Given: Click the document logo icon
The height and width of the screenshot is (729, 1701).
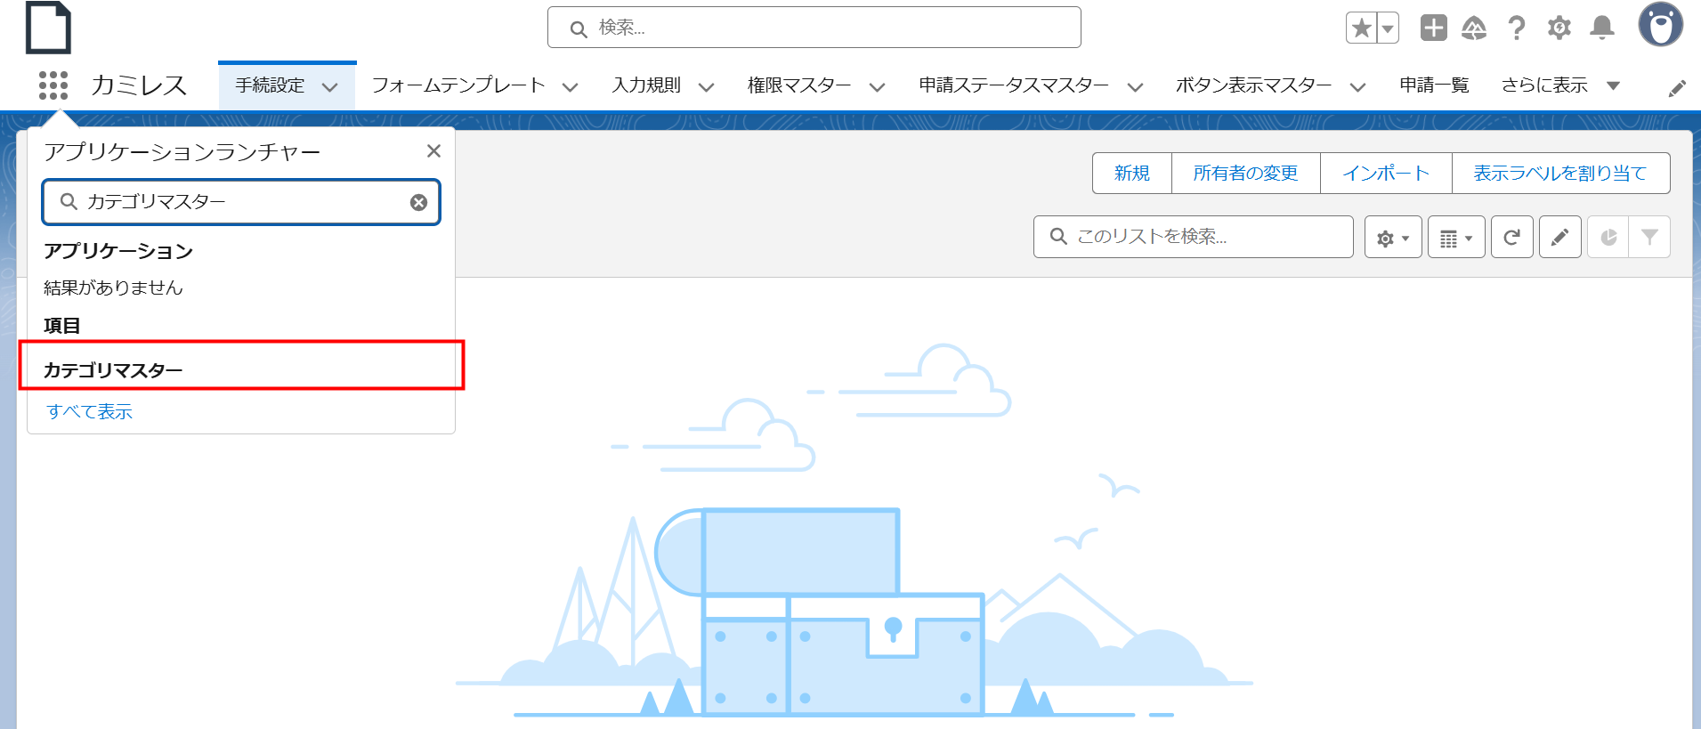Looking at the screenshot, I should pos(48,28).
